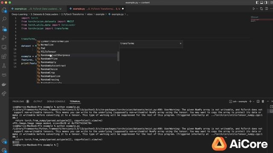Viewport: 273px width, 153px height.
Task: Expand the run button dropdown arrow
Action: pyautogui.click(x=257, y=8)
